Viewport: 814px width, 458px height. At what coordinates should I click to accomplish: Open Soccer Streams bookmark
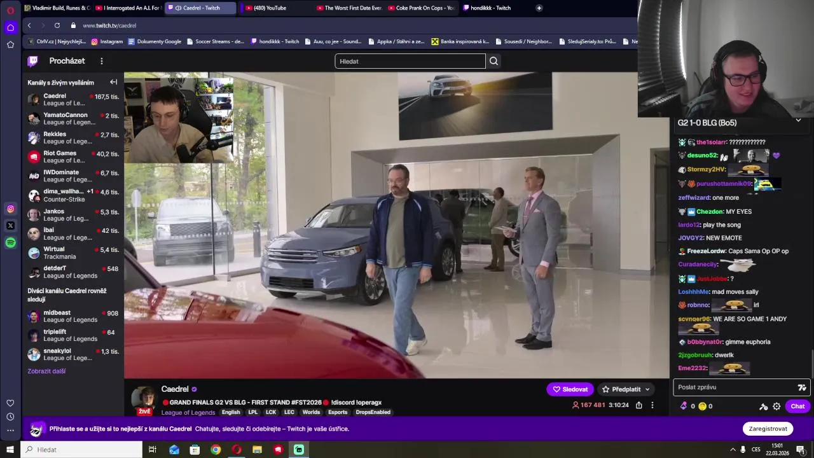coord(215,41)
